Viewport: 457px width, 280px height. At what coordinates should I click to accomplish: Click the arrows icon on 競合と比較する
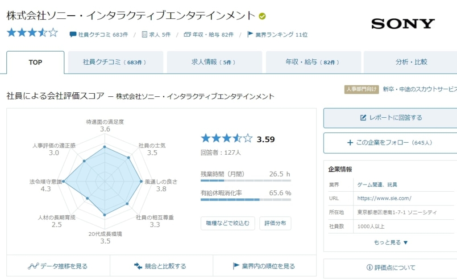pyautogui.click(x=138, y=266)
